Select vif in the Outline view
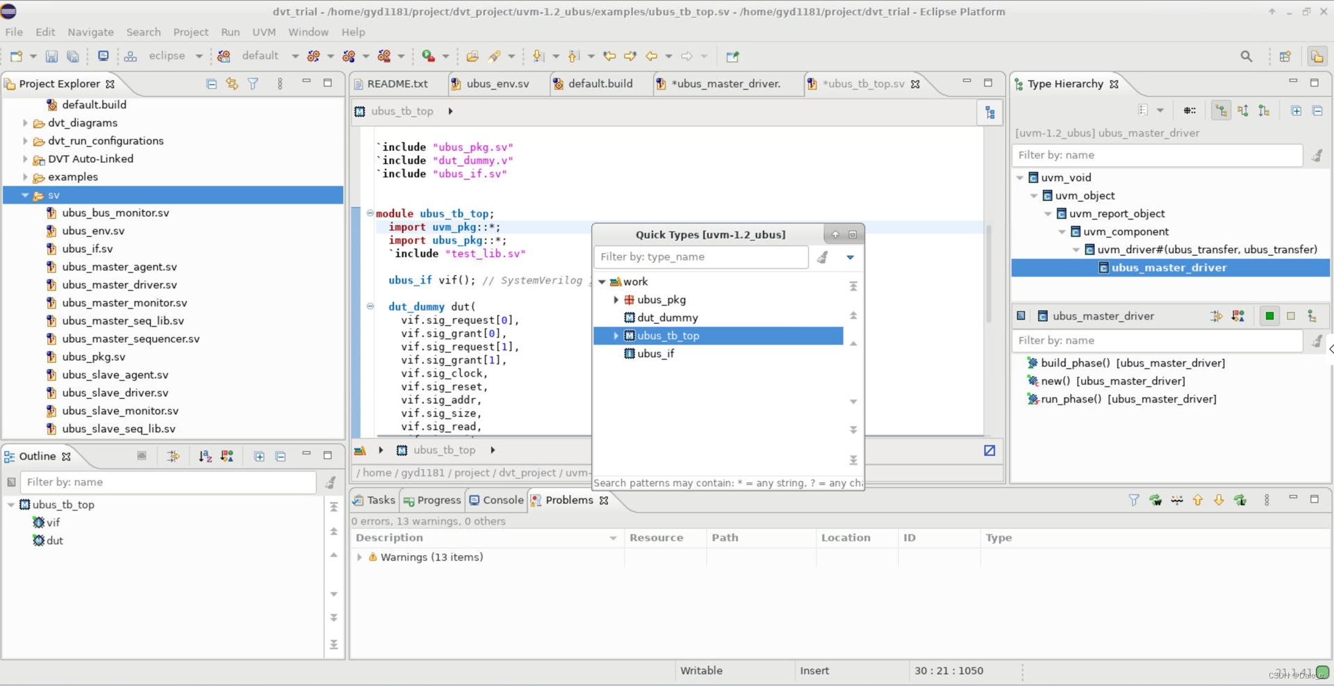The width and height of the screenshot is (1334, 686). coord(53,523)
